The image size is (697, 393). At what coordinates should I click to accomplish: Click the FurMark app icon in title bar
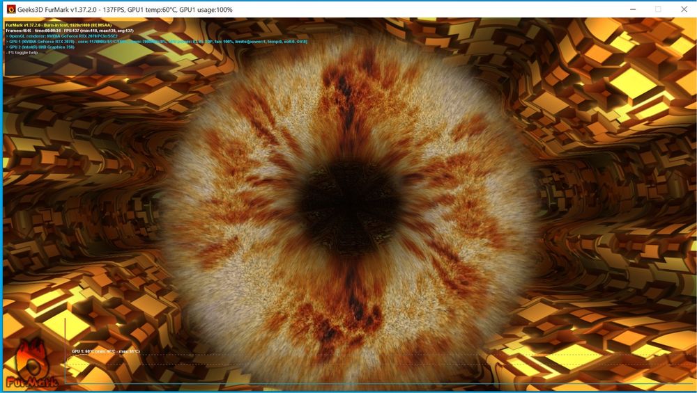click(x=11, y=9)
